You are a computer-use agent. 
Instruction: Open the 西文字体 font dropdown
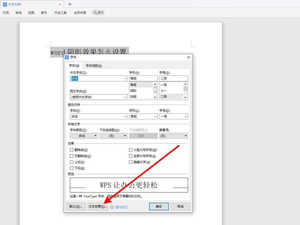(125, 97)
